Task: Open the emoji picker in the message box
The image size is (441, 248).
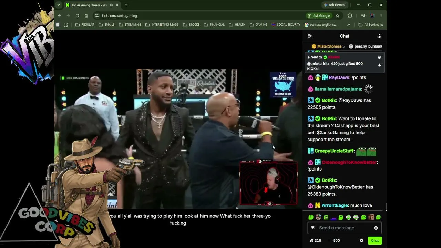Action: point(376,228)
